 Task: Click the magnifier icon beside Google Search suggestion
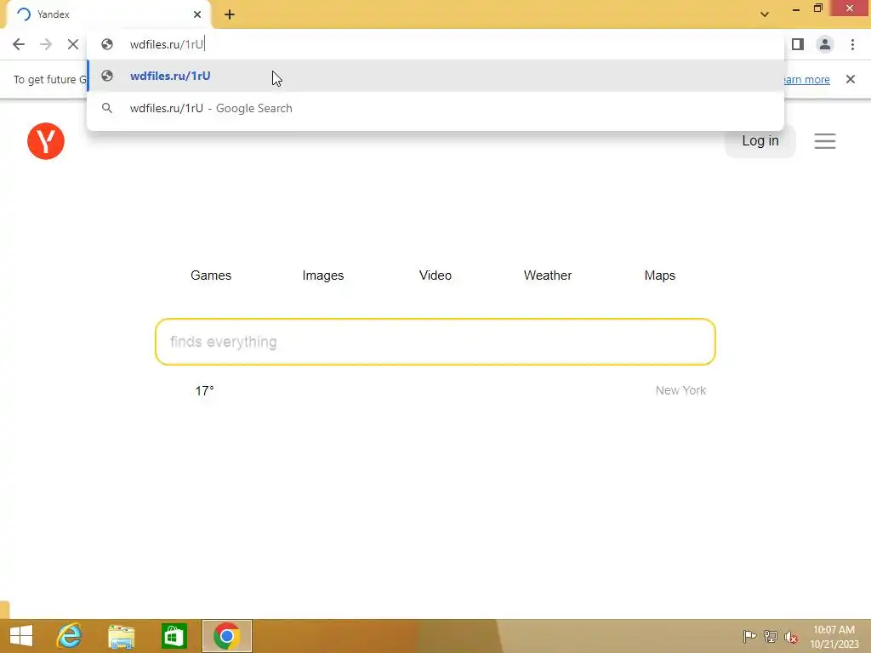click(x=107, y=108)
